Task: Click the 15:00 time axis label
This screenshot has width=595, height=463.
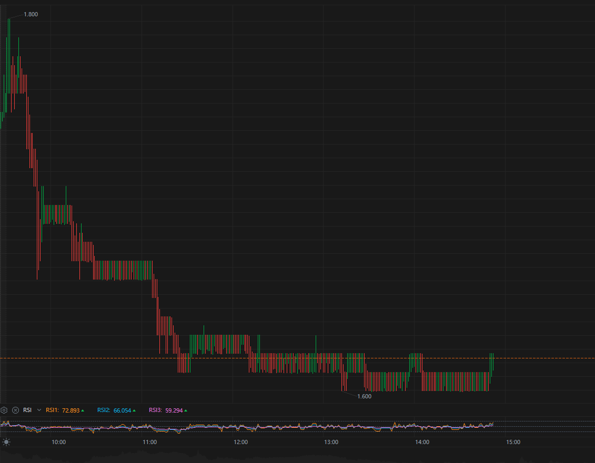Action: point(513,442)
